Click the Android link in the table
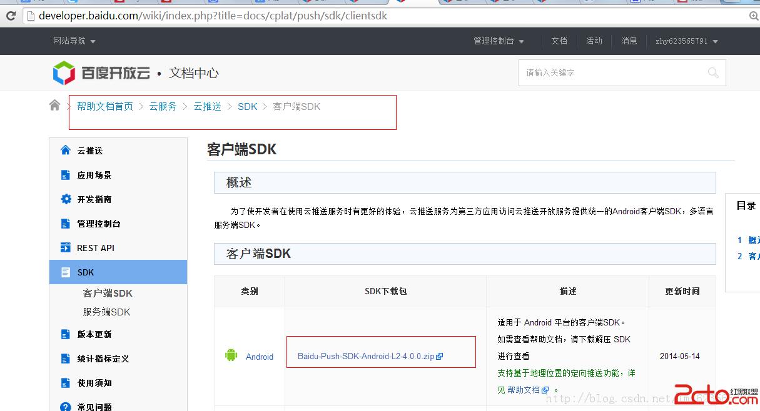The image size is (760, 411). click(260, 357)
